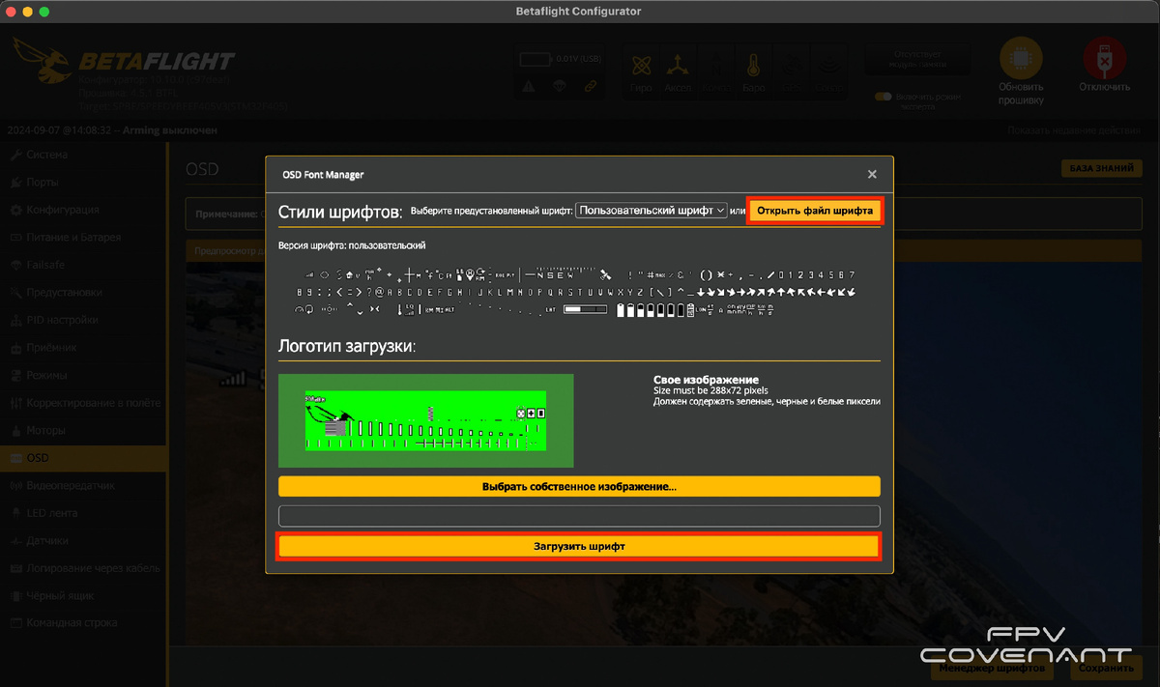1160x687 pixels.
Task: Click the font character map preview
Action: pyautogui.click(x=579, y=292)
